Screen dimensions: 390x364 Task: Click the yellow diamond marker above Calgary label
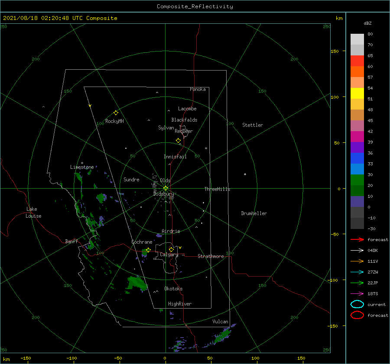(x=171, y=249)
